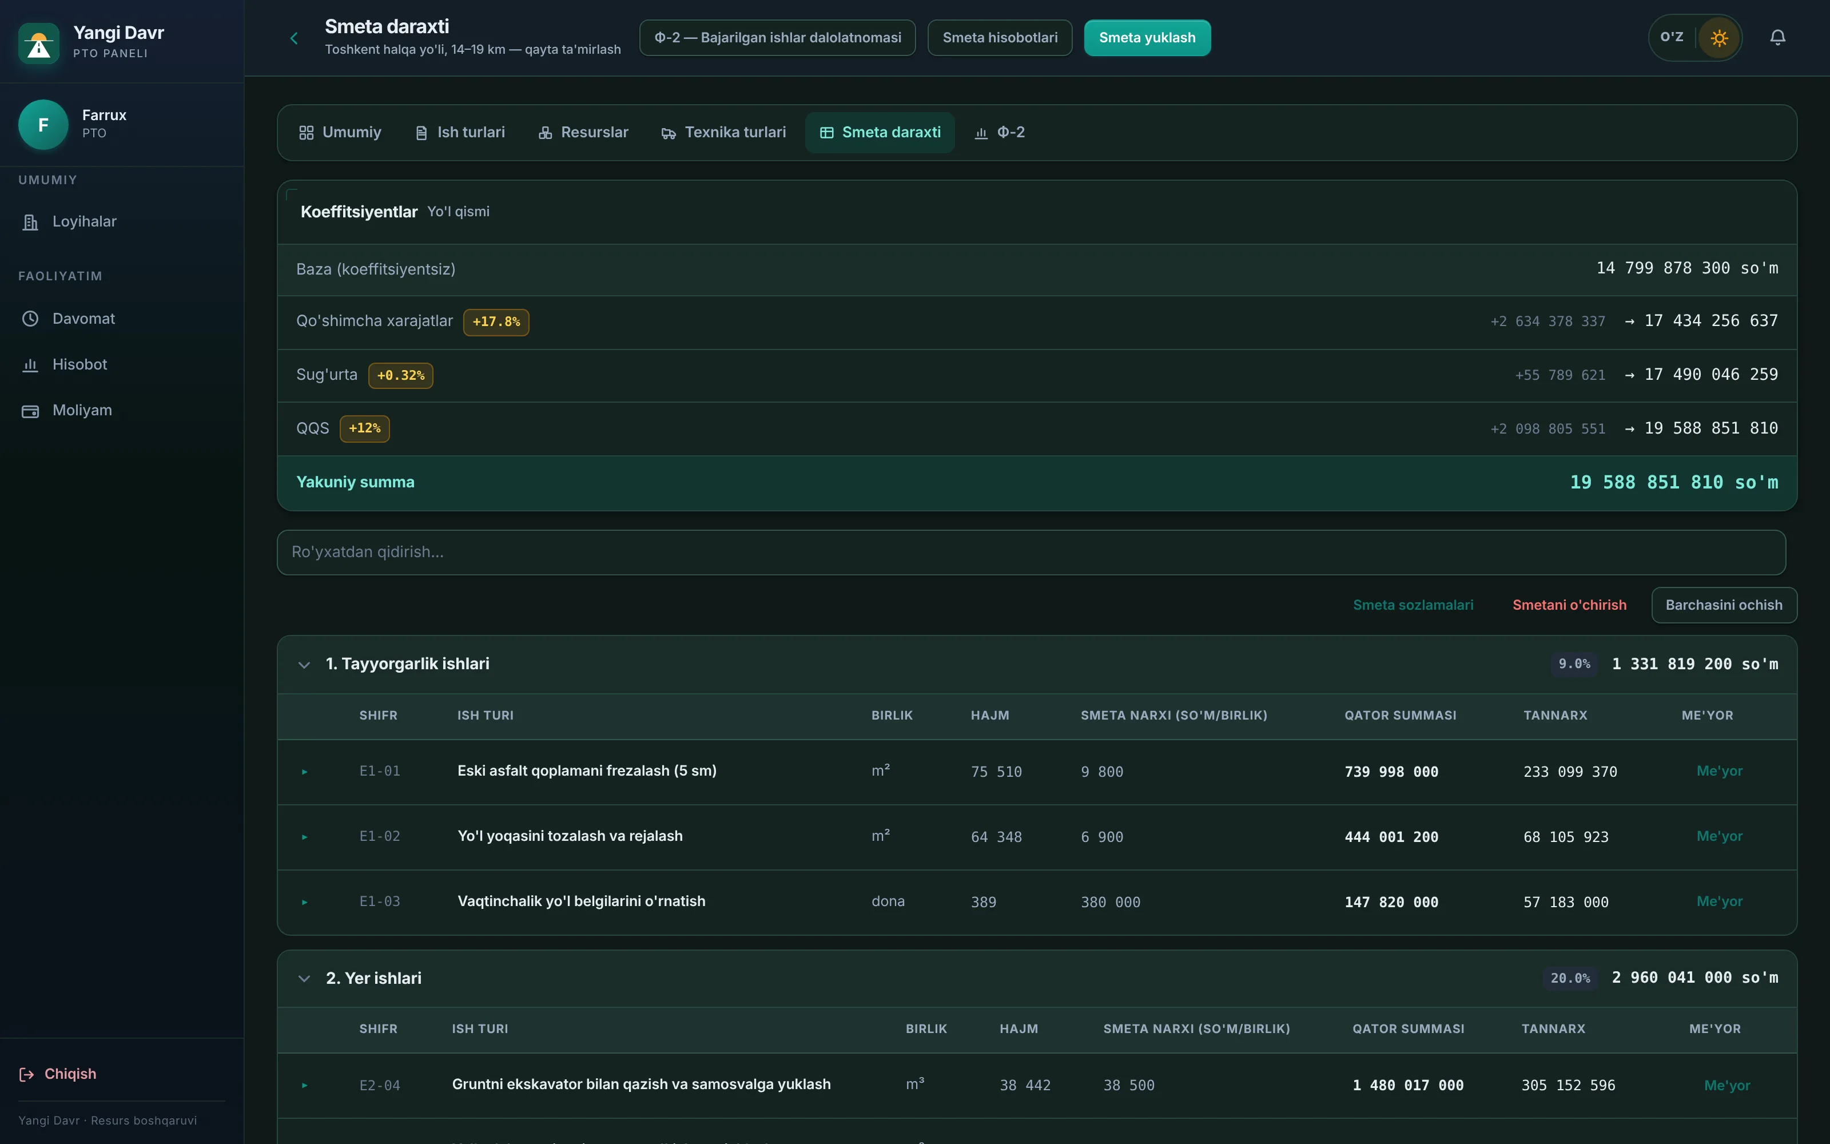Screen dimensions: 1830x1144
Task: Click the back arrow beside Smeta daraxti
Action: click(x=294, y=38)
